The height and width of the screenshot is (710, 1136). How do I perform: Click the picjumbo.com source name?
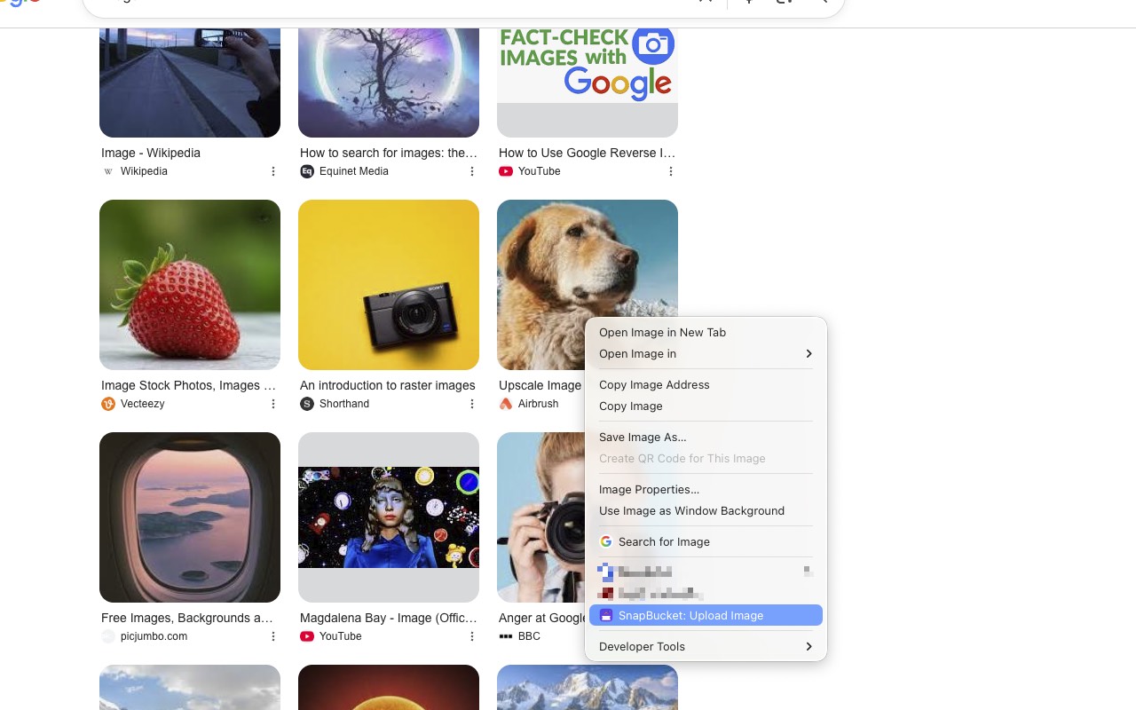point(154,636)
